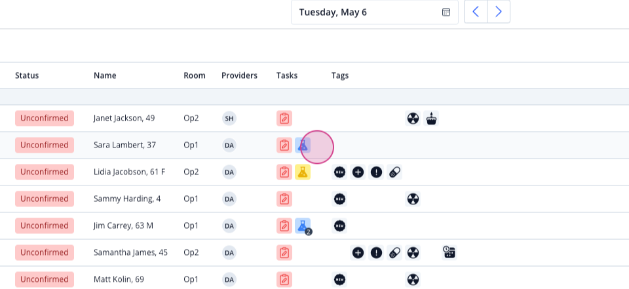The height and width of the screenshot is (289, 629).
Task: Click Lidia Jacobson's exclamation alert tag
Action: (376, 172)
